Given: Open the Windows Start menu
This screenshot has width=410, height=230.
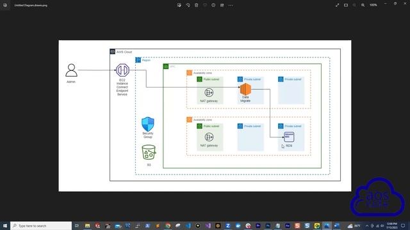Looking at the screenshot, I should [5, 226].
